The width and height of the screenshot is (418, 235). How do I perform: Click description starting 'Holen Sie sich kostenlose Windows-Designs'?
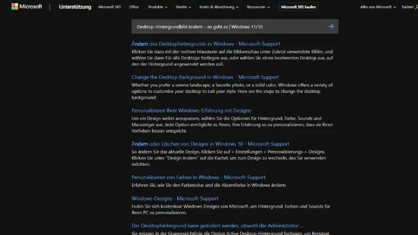point(231,209)
